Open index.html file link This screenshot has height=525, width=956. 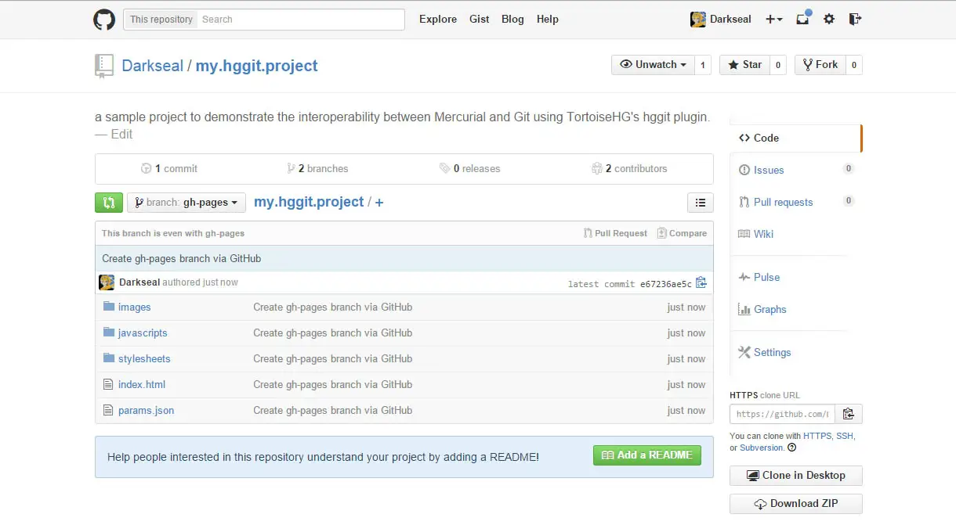(142, 384)
